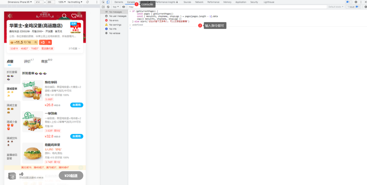Click the shopping cart box icon

click(x=12, y=176)
